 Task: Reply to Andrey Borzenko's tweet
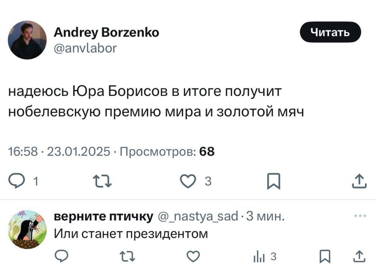(x=16, y=181)
